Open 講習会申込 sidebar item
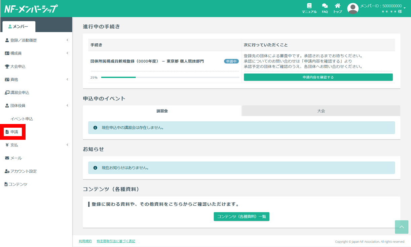The width and height of the screenshot is (411, 247). click(20, 92)
